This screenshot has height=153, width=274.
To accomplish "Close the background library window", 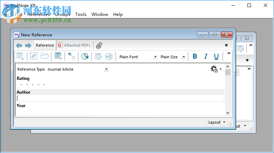I will (247, 38).
